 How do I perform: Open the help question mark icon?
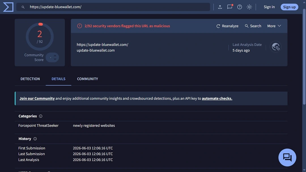(239, 7)
